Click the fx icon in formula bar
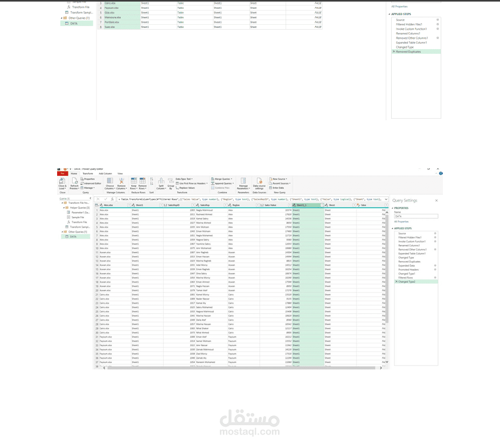 (x=112, y=199)
